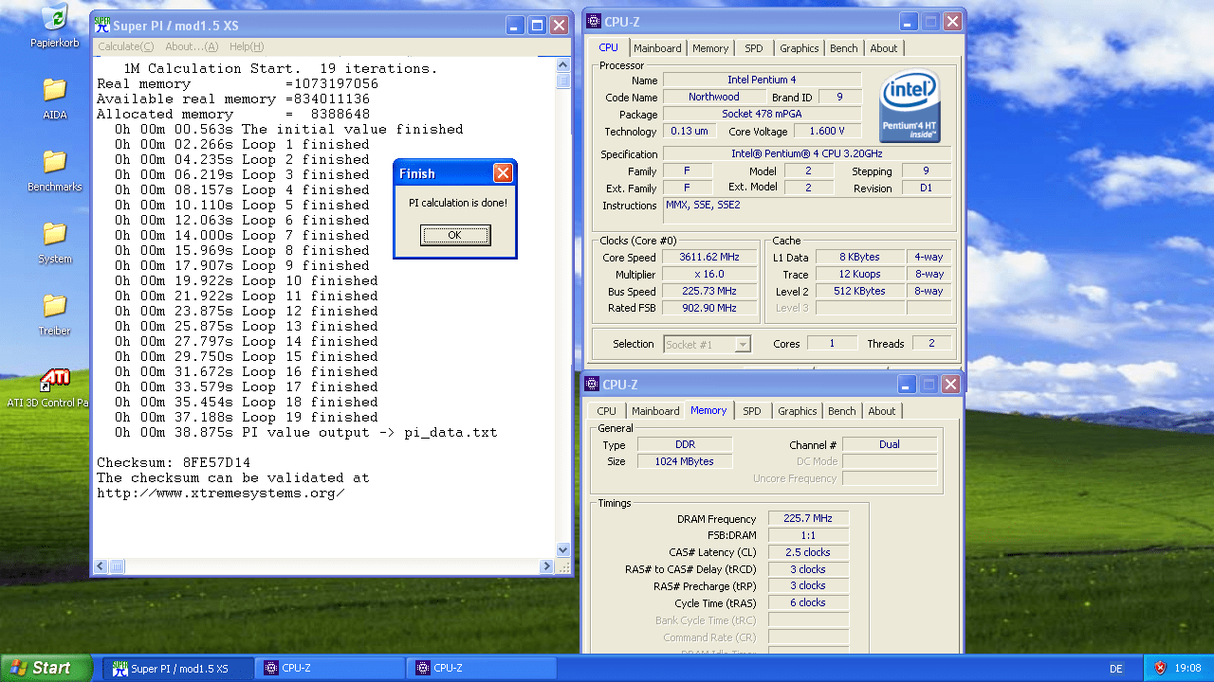This screenshot has height=682, width=1214.
Task: Click the Super PI title bar icon
Action: pos(104,26)
